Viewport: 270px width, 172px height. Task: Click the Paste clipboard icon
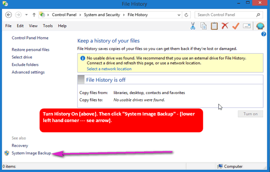click(x=214, y=26)
